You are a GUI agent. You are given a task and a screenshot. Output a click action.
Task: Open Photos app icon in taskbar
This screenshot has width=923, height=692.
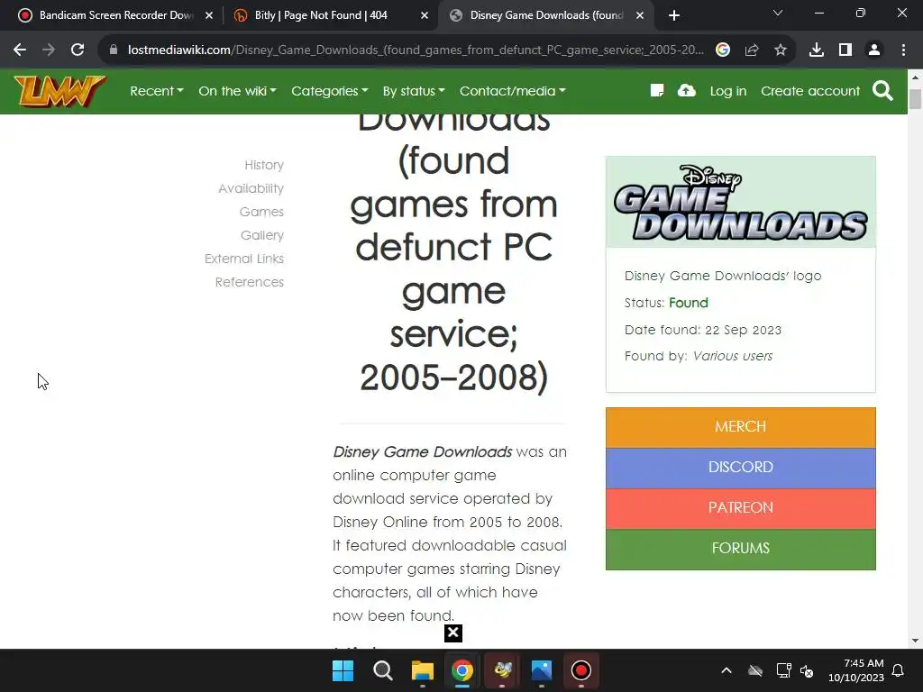(542, 670)
